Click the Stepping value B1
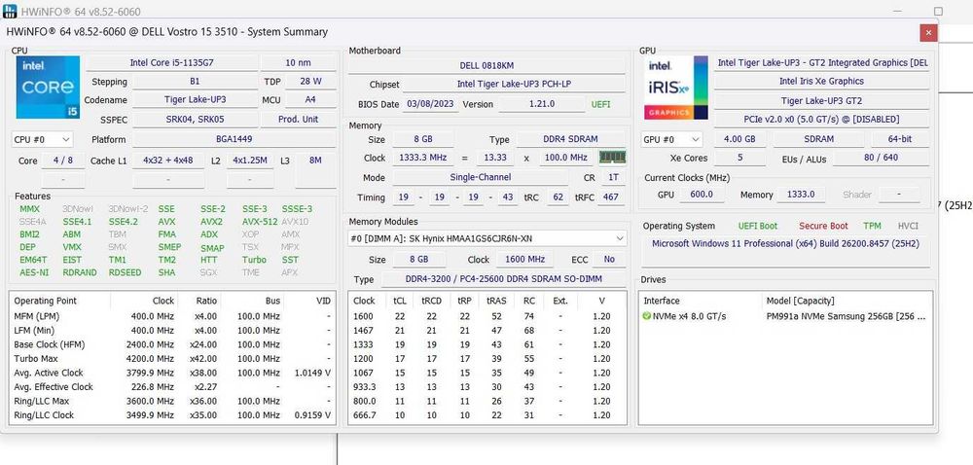 click(x=195, y=81)
